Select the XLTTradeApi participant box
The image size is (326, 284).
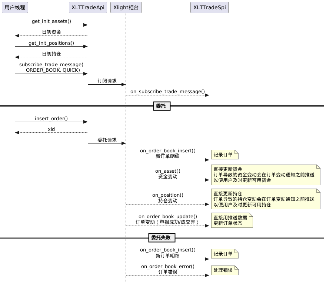pyautogui.click(x=88, y=8)
